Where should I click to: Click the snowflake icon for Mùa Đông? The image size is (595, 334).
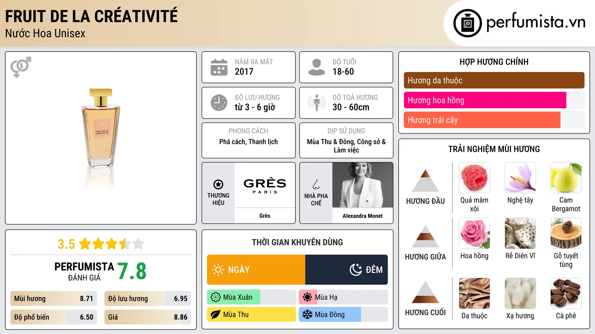pos(307,315)
